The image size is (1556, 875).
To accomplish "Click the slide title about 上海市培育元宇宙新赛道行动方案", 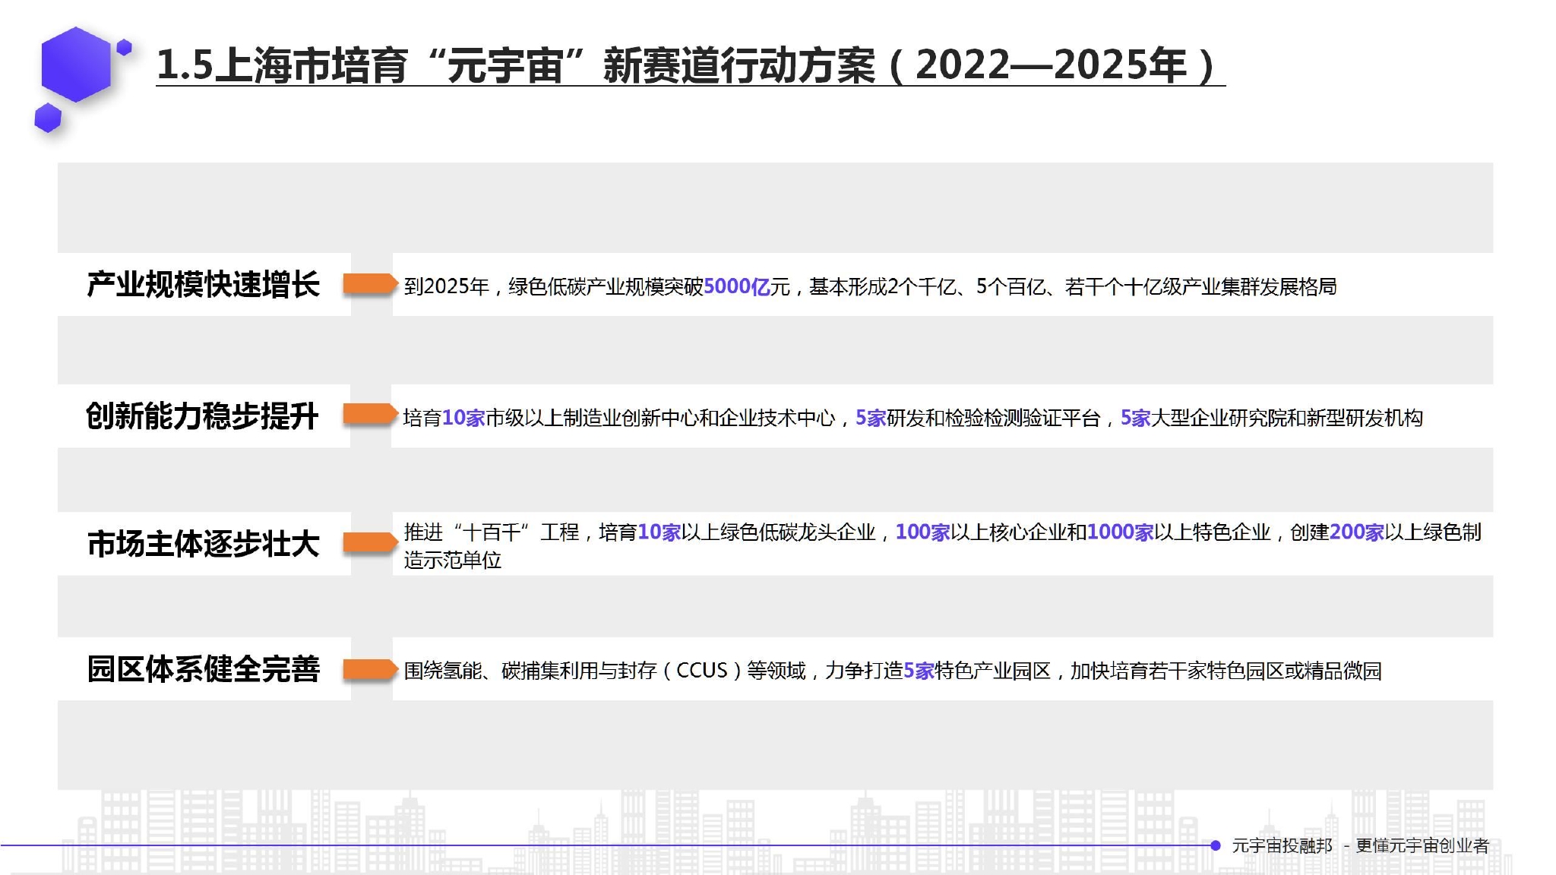I will [x=690, y=65].
